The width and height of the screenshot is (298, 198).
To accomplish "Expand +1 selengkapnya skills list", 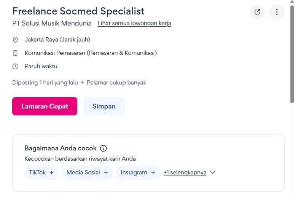I will (x=185, y=172).
